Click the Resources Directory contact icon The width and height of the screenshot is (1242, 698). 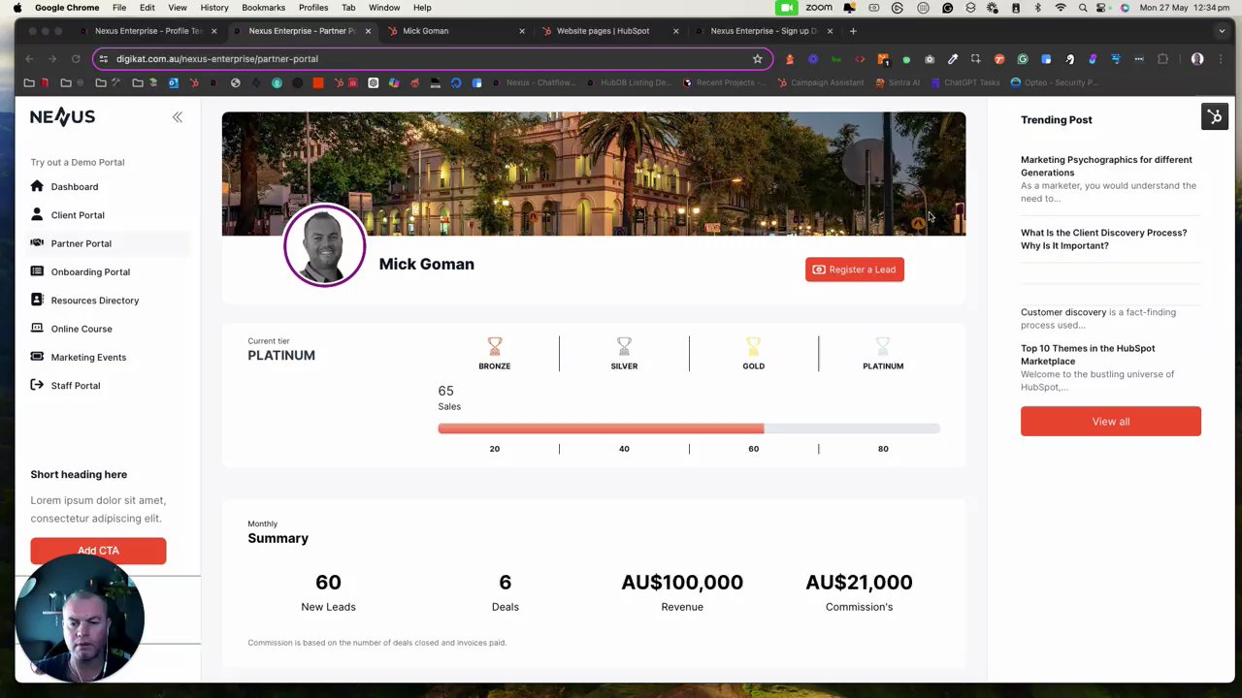point(37,300)
